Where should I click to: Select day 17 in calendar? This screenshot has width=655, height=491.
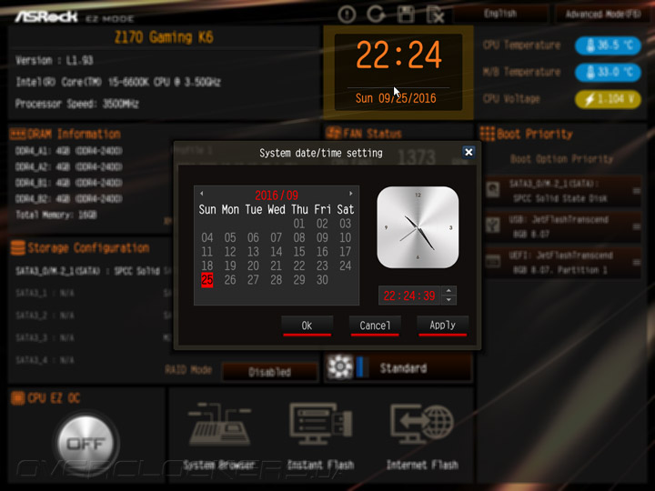pos(345,252)
